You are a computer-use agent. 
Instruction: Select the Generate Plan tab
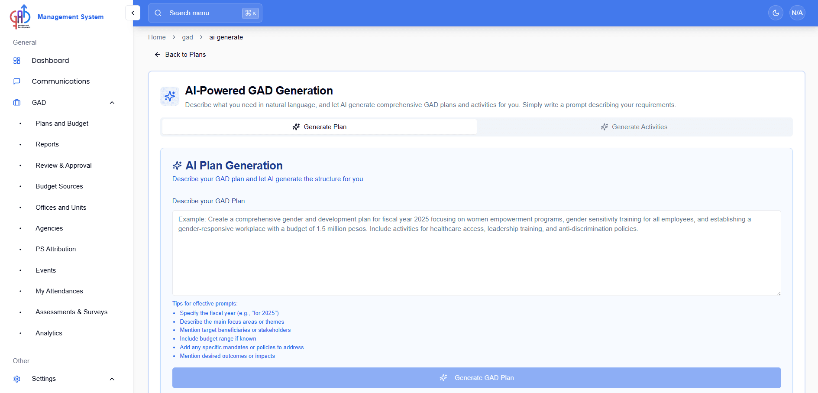coord(319,127)
